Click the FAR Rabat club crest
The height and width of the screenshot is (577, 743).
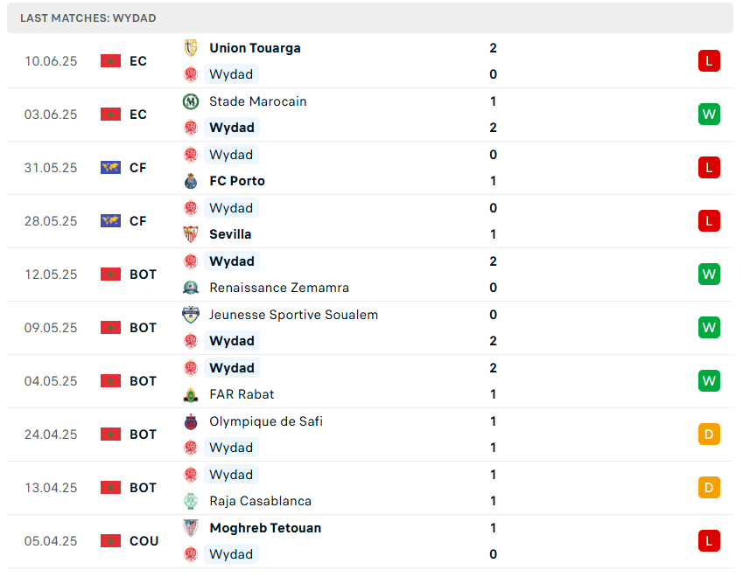[x=191, y=394]
